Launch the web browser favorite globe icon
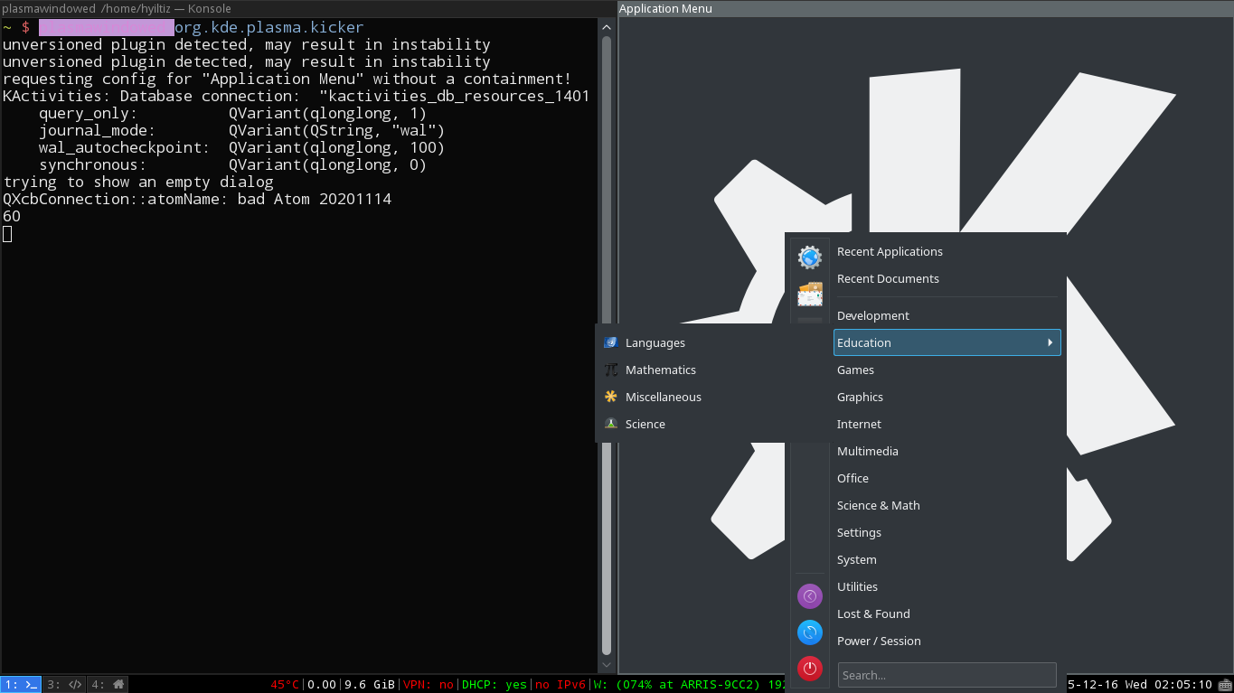 (810, 258)
